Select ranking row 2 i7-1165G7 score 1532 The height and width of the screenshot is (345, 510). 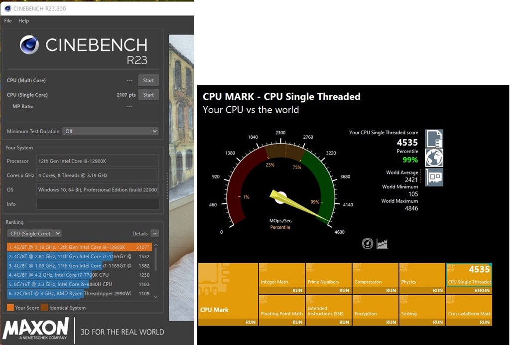79,256
